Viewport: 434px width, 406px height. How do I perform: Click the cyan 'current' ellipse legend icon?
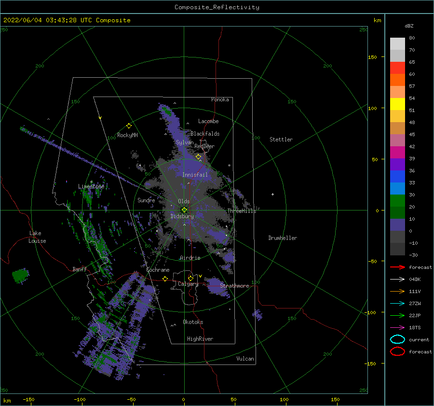[397, 339]
